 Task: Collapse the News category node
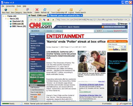[x=6, y=19]
